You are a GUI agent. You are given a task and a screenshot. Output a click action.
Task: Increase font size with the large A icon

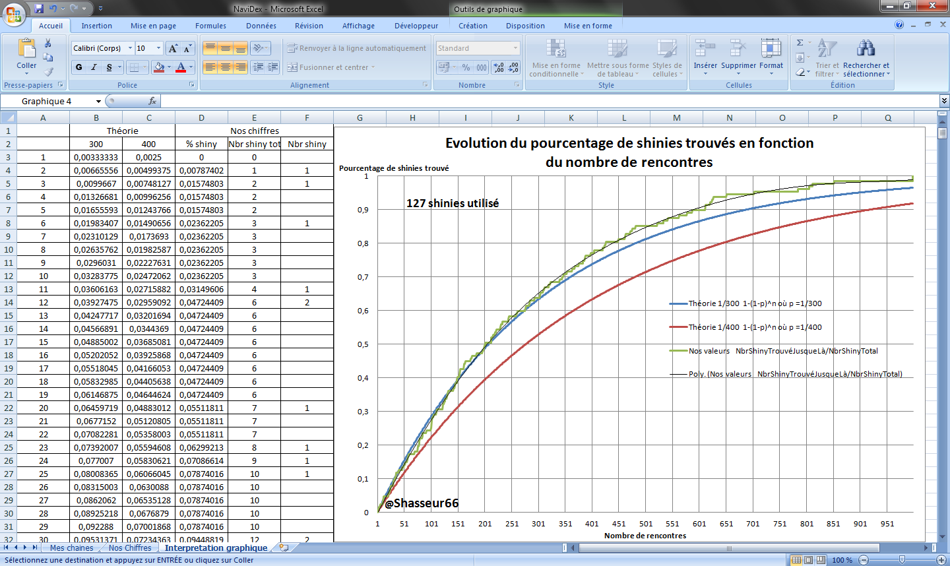tap(173, 48)
